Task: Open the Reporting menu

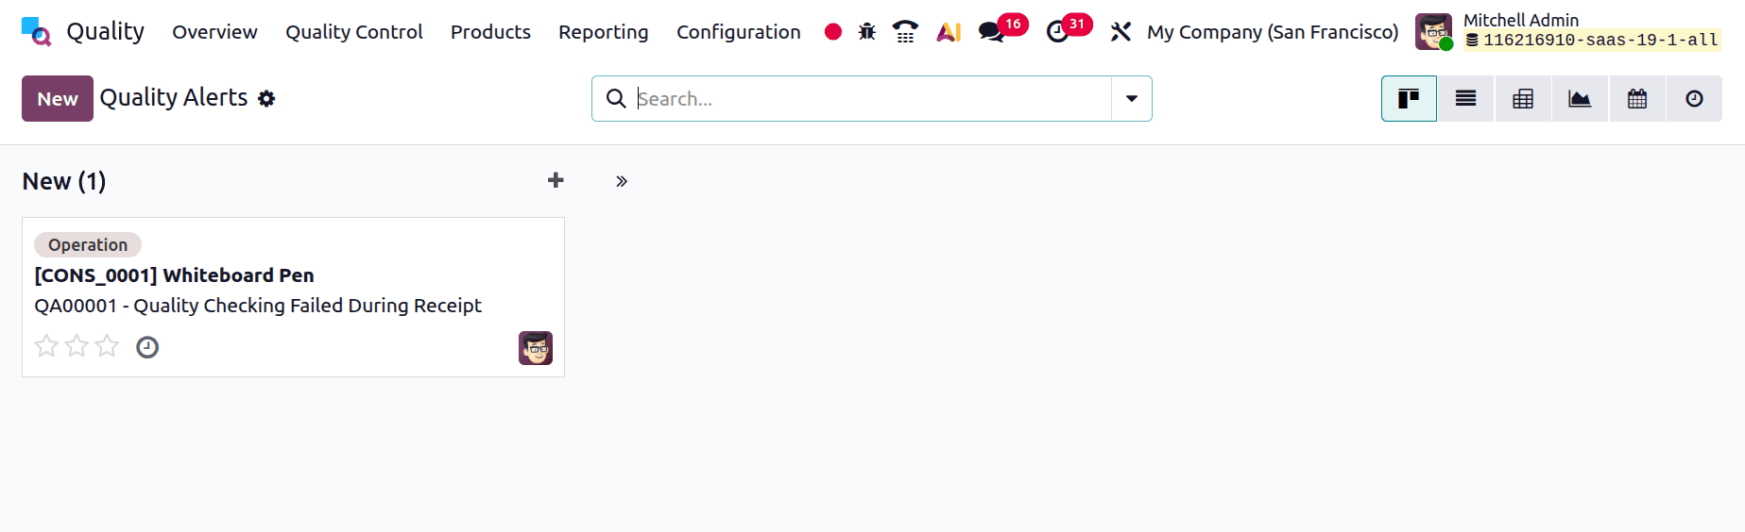Action: [604, 32]
